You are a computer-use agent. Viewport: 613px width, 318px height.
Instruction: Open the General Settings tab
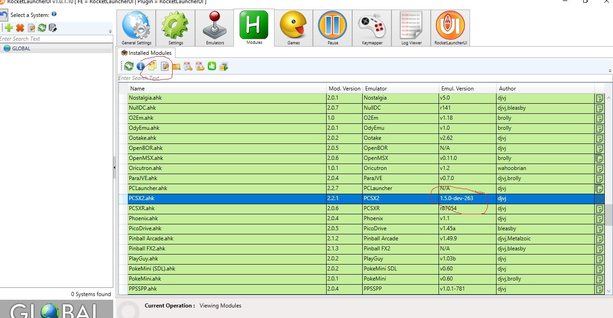coord(136,28)
